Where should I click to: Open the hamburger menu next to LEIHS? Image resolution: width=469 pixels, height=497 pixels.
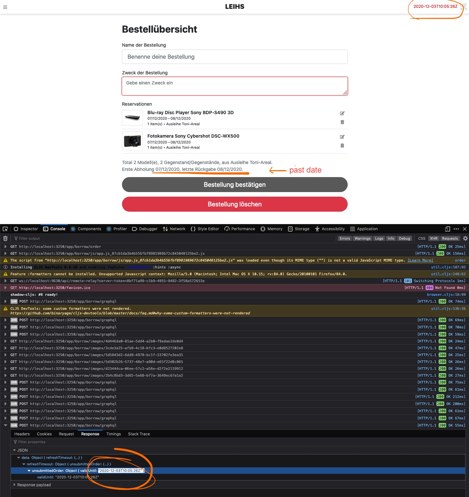click(5, 7)
